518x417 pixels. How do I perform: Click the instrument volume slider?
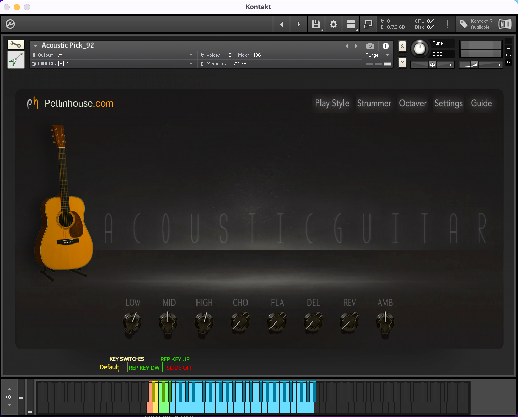pyautogui.click(x=481, y=65)
